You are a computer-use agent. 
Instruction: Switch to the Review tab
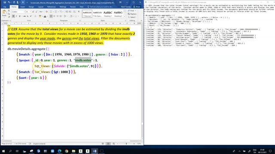[73, 7]
